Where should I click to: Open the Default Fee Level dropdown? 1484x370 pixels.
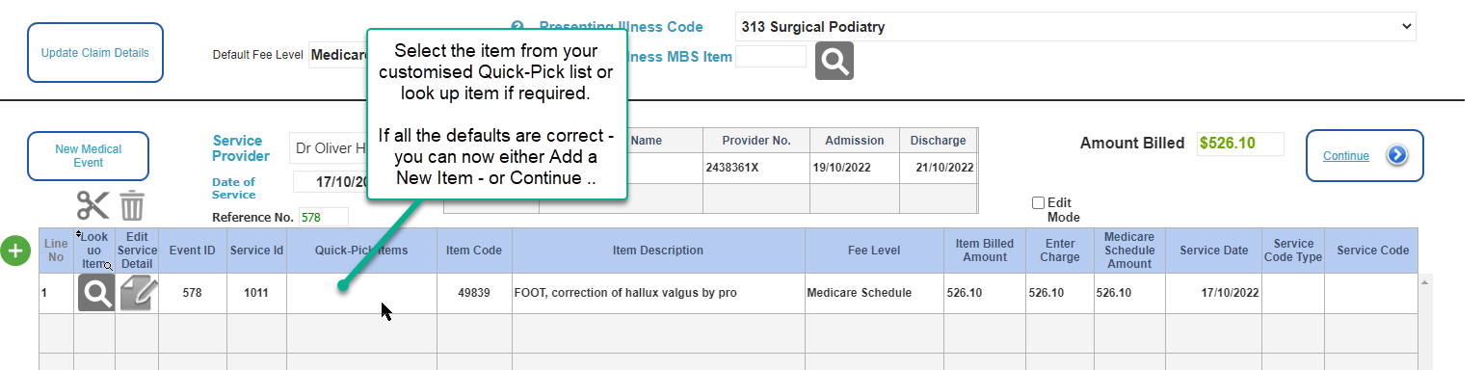pyautogui.click(x=338, y=55)
